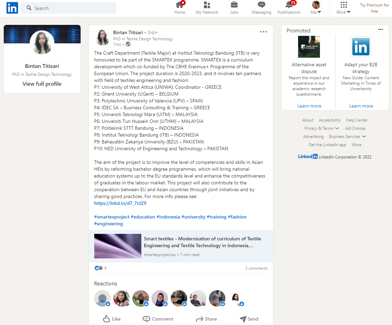The height and width of the screenshot is (325, 392).
Task: Click the Alternative asset dispute ad title
Action: click(309, 68)
